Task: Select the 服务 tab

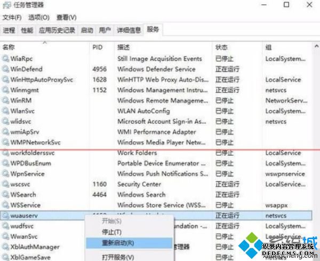Action: [153, 29]
